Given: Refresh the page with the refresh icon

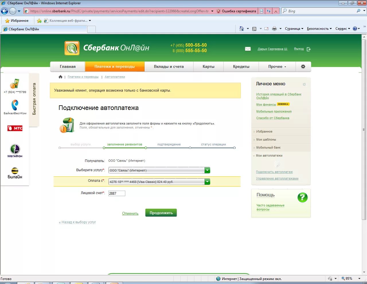Looking at the screenshot, I should tap(269, 11).
